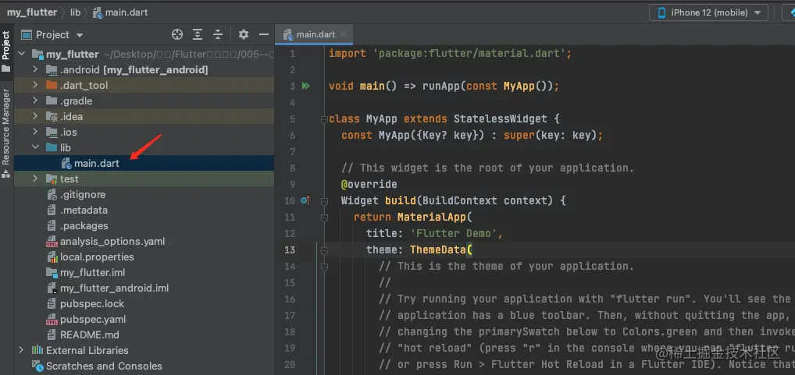Click the .idea folder icon

[x=52, y=116]
